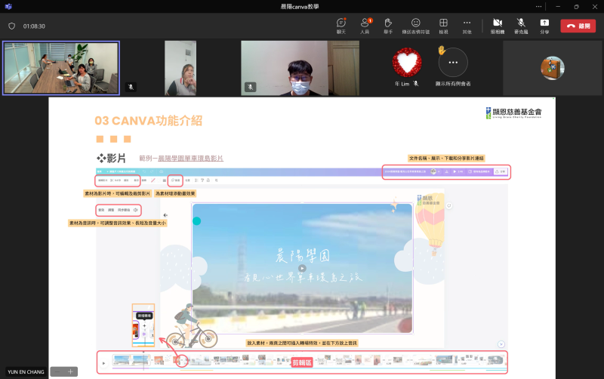The width and height of the screenshot is (604, 379).
Task: Open the 人員 participants panel
Action: pos(365,26)
